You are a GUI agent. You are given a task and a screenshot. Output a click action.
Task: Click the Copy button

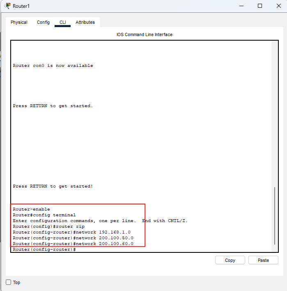coord(230,260)
